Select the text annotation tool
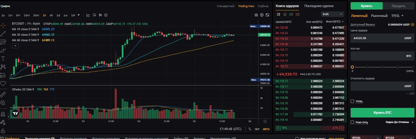This screenshot has height=139, width=416. pos(3,58)
